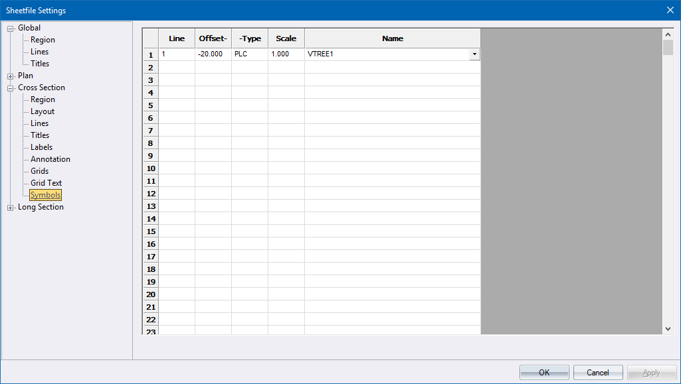This screenshot has width=681, height=384.
Task: Close the Sheetfile Settings dialog
Action: point(670,10)
